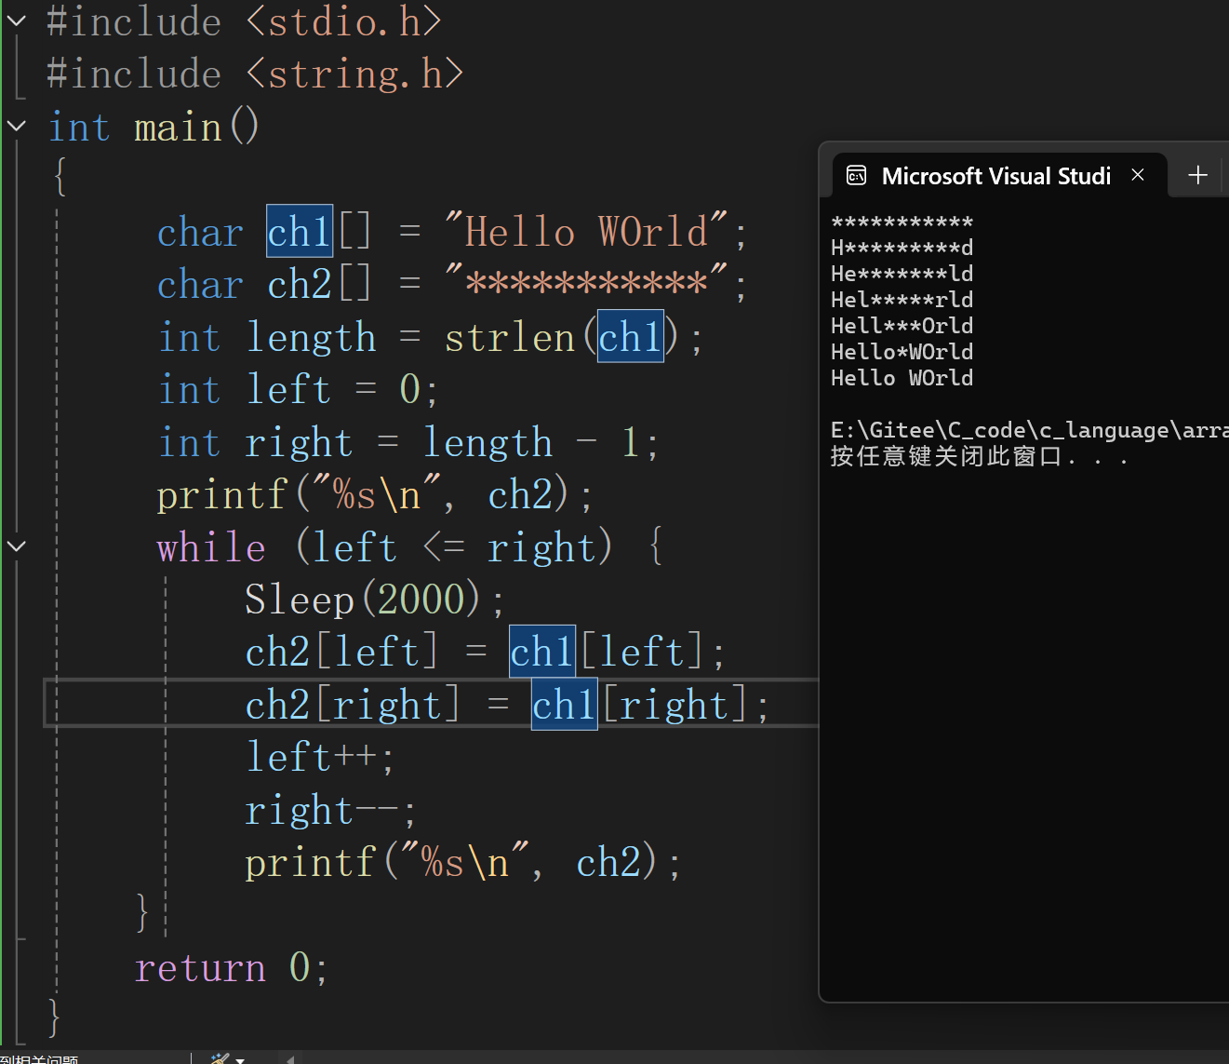1229x1064 pixels.
Task: Click the terminal icon in the console tab
Action: point(856,175)
